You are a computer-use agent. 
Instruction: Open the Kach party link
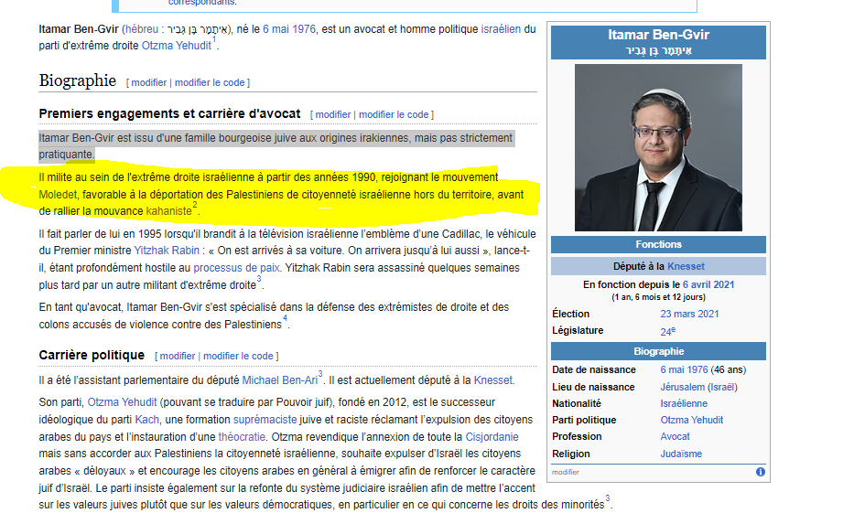pyautogui.click(x=146, y=420)
